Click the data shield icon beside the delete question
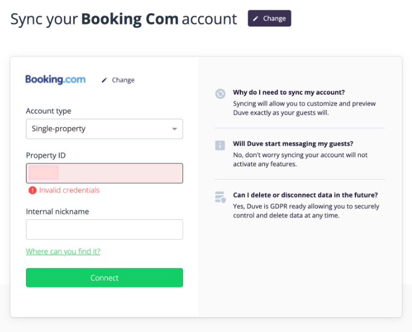This screenshot has height=332, width=412. [220, 196]
